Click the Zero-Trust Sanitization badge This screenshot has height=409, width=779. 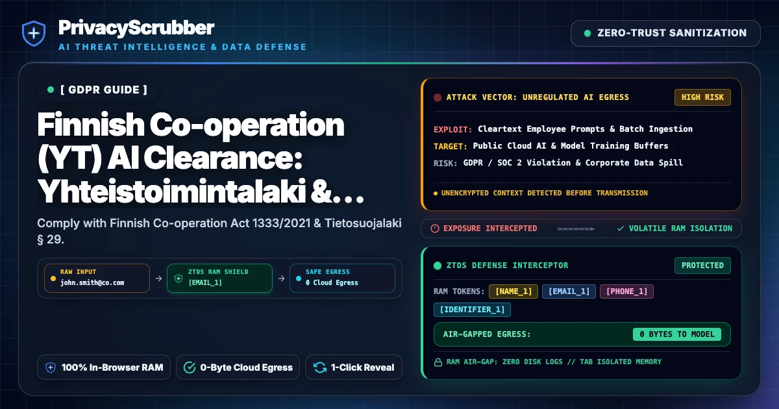[665, 33]
